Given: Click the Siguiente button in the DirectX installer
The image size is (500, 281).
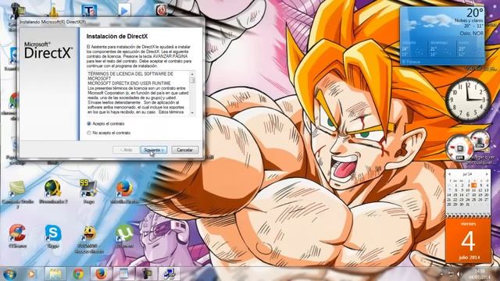Looking at the screenshot, I should [153, 150].
